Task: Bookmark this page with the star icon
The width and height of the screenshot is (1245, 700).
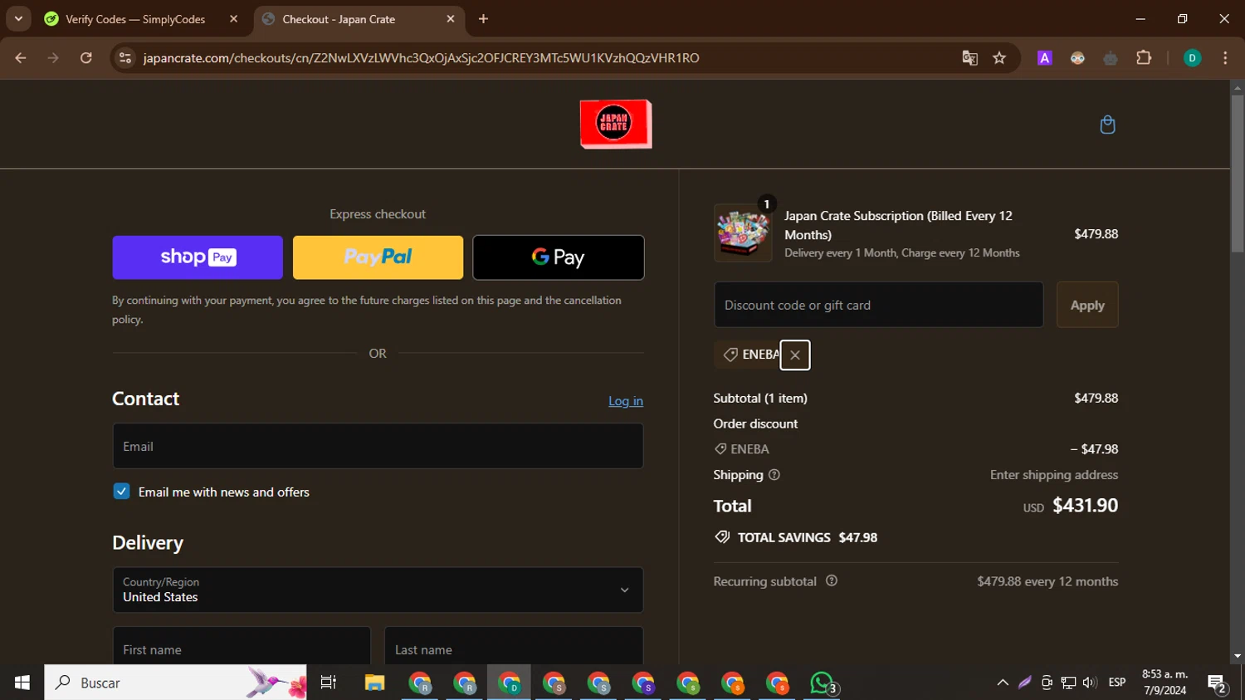Action: (999, 58)
